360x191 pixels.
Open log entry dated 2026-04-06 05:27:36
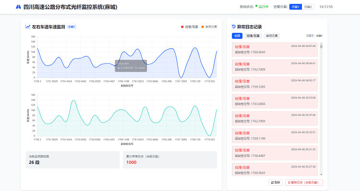coord(275,169)
